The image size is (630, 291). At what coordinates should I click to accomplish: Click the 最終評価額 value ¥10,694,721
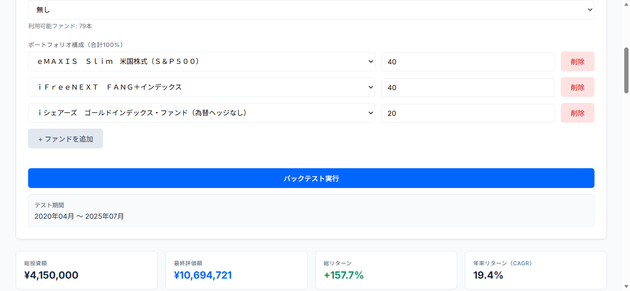pyautogui.click(x=203, y=275)
